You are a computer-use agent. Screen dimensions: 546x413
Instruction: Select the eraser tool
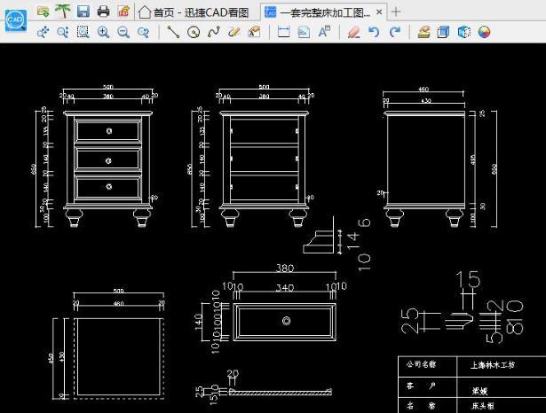(353, 32)
